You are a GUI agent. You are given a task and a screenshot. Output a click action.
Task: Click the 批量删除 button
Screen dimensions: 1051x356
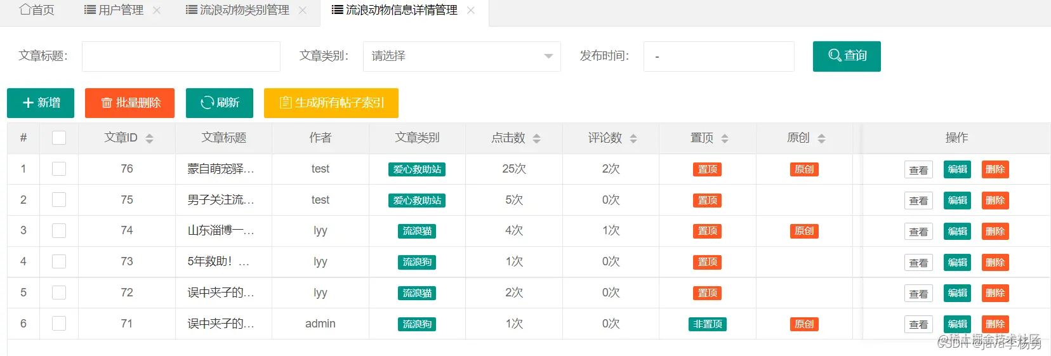(x=129, y=103)
